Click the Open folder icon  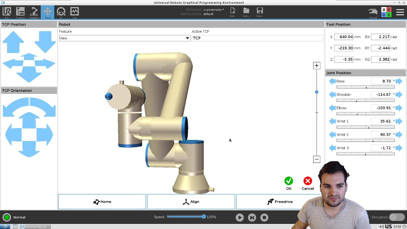[x=246, y=12]
